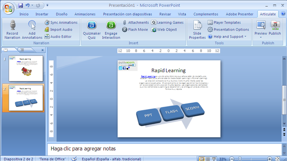This screenshot has height=161, width=287.
Task: Switch to Adobe Presenter tab
Action: [239, 14]
